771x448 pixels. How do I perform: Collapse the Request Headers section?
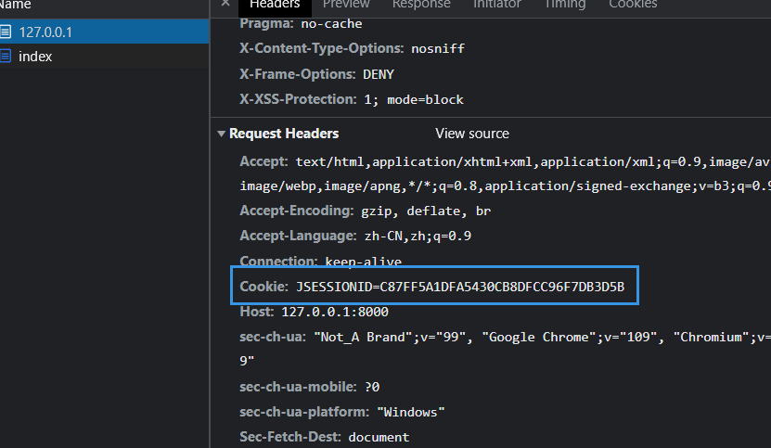(222, 134)
